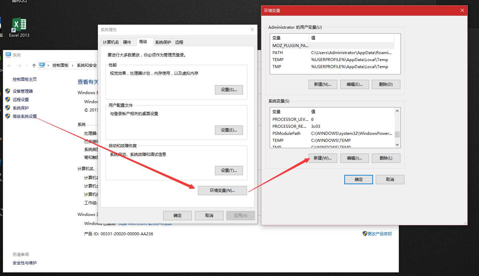Screen dimensions: 479x276
Task: Click system variables scrollbar down arrow
Action: [397, 145]
